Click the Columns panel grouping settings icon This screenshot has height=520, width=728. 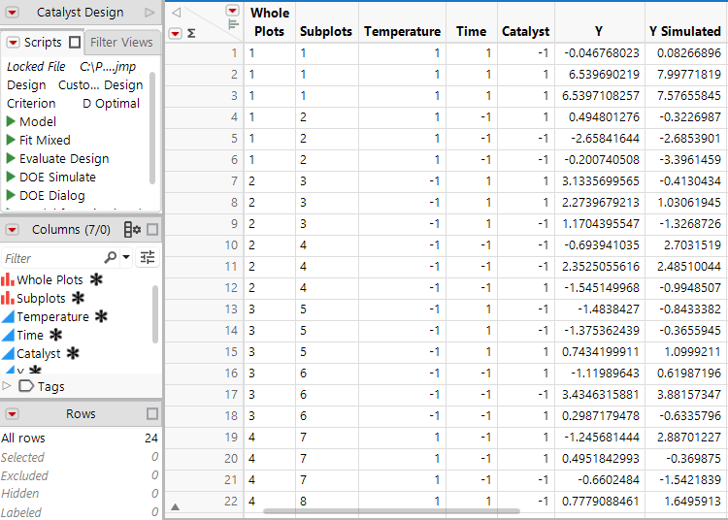(x=133, y=230)
